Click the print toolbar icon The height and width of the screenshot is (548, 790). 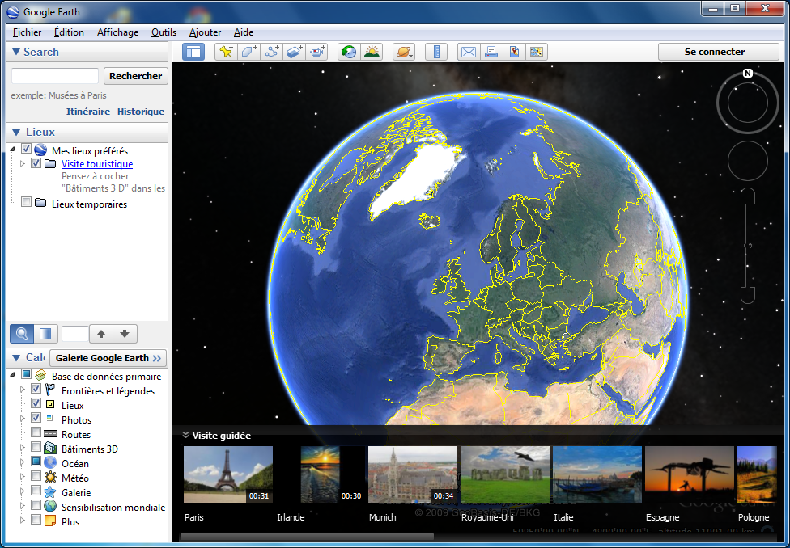pos(491,52)
